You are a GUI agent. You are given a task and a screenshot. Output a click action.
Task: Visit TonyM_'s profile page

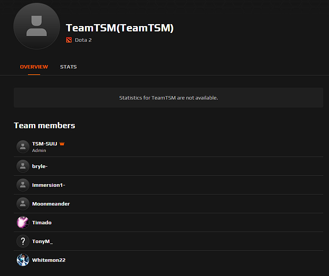tap(42, 241)
